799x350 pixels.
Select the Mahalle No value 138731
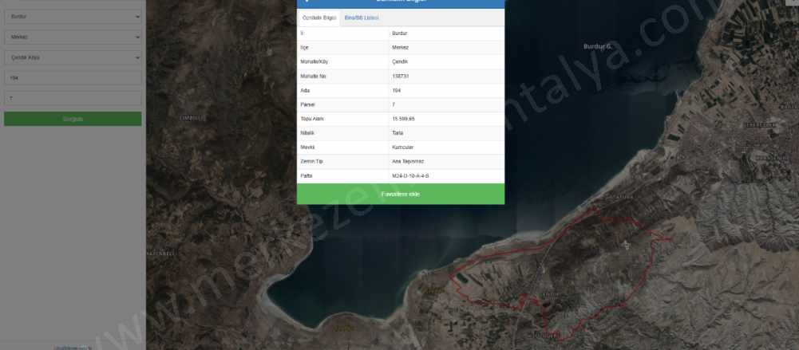coord(401,76)
